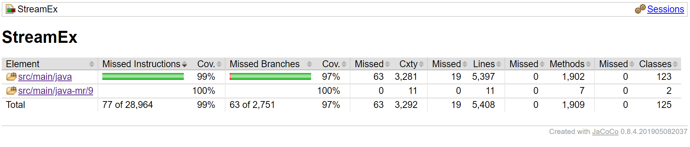Sort by Missed complexity column header
The image size is (690, 147).
click(369, 64)
